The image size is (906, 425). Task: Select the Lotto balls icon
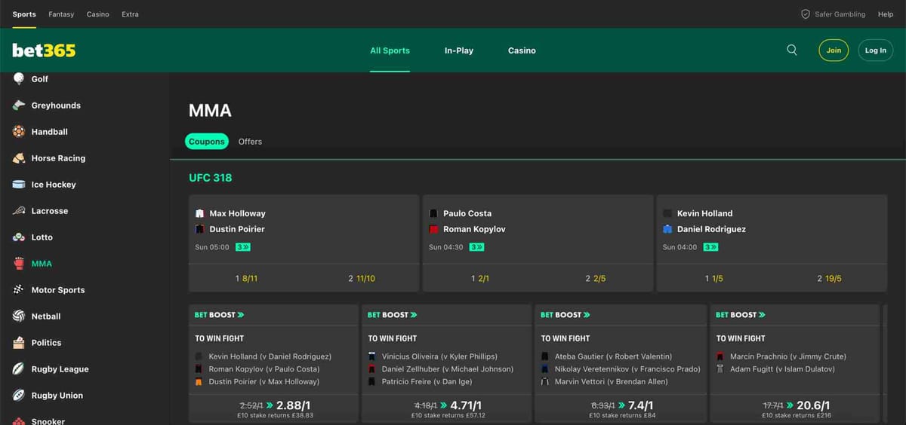[19, 237]
